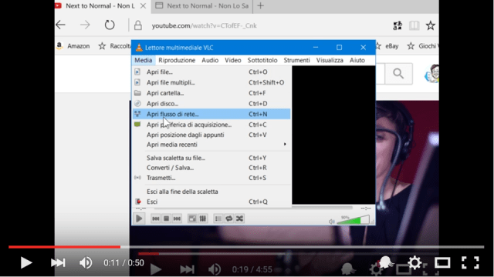494x277 pixels.
Task: Toggle VLC loop mode icon
Action: tap(228, 219)
